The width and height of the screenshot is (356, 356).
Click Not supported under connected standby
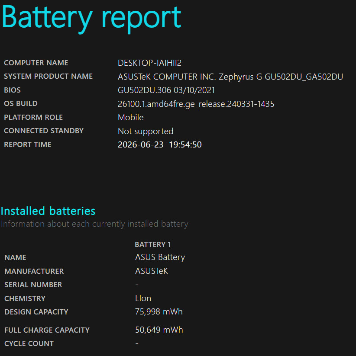tap(146, 131)
